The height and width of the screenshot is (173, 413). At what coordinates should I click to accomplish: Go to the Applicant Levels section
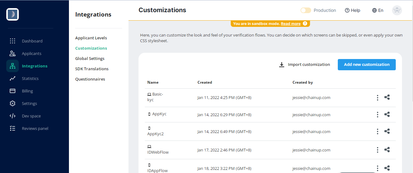tap(91, 38)
